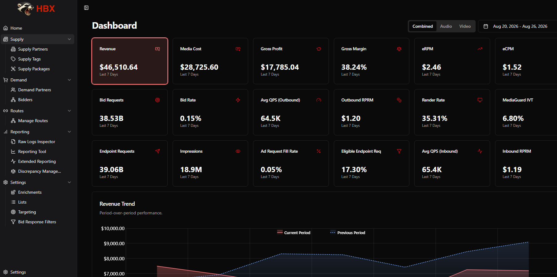Image resolution: width=557 pixels, height=277 pixels.
Task: Select the eCPM $1.52 card
Action: pyautogui.click(x=526, y=61)
